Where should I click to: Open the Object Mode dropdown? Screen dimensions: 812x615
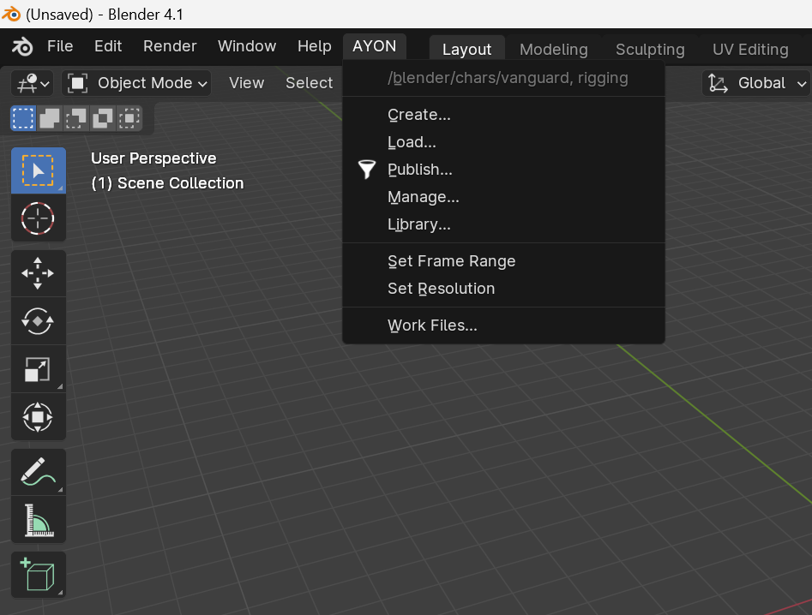point(136,83)
